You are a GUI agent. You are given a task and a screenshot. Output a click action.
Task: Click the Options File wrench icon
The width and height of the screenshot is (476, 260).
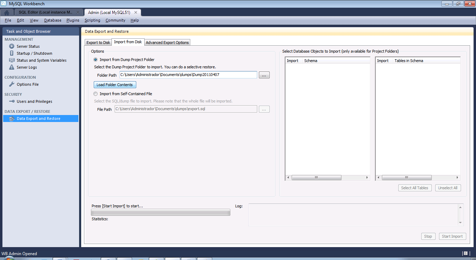pyautogui.click(x=12, y=84)
